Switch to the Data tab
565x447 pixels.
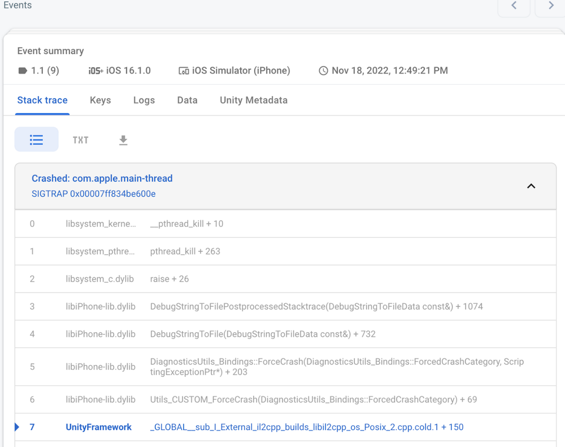click(187, 100)
